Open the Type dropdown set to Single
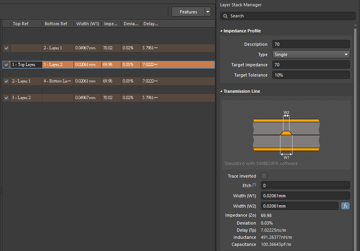This screenshot has width=360, height=251. [x=311, y=54]
